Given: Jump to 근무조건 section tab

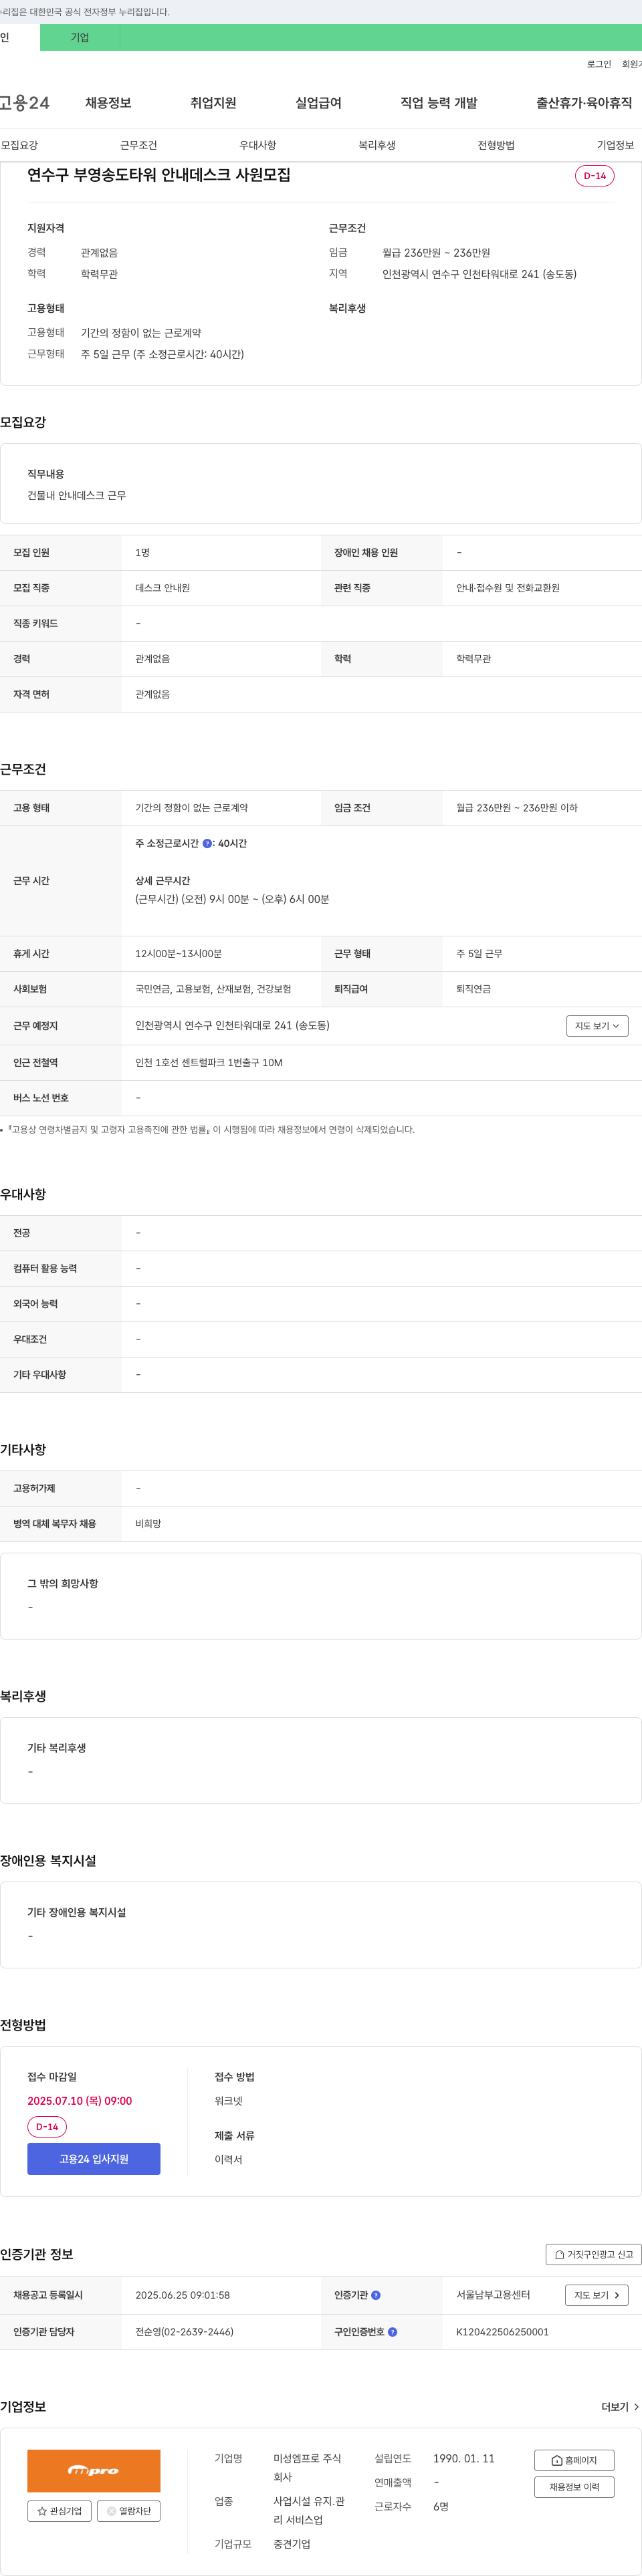Looking at the screenshot, I should point(138,145).
